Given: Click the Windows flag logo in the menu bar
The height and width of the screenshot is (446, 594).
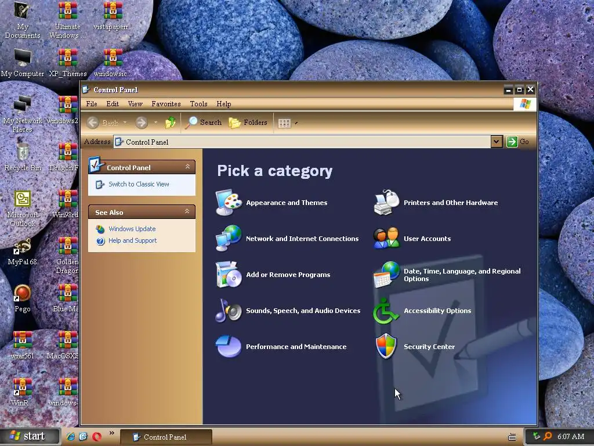Looking at the screenshot, I should (x=525, y=103).
